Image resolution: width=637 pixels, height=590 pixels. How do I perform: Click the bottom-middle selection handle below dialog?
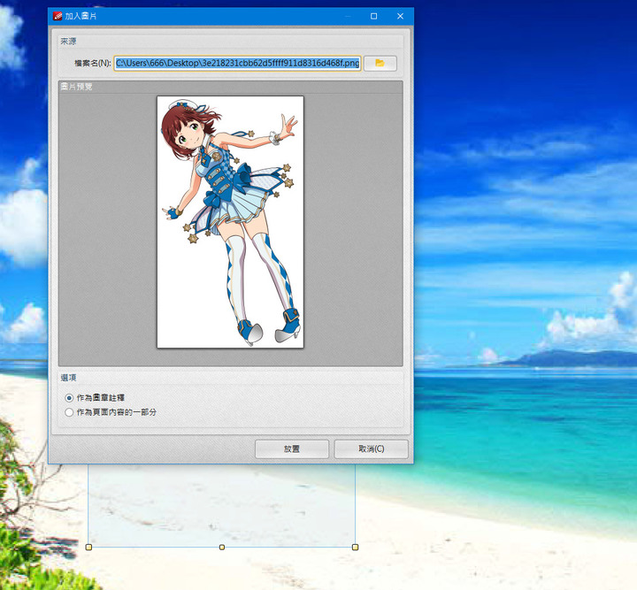[x=222, y=548]
